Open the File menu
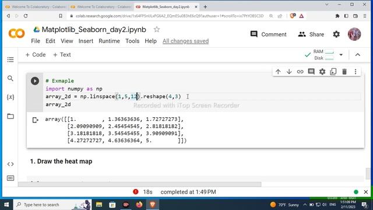 pyautogui.click(x=36, y=41)
